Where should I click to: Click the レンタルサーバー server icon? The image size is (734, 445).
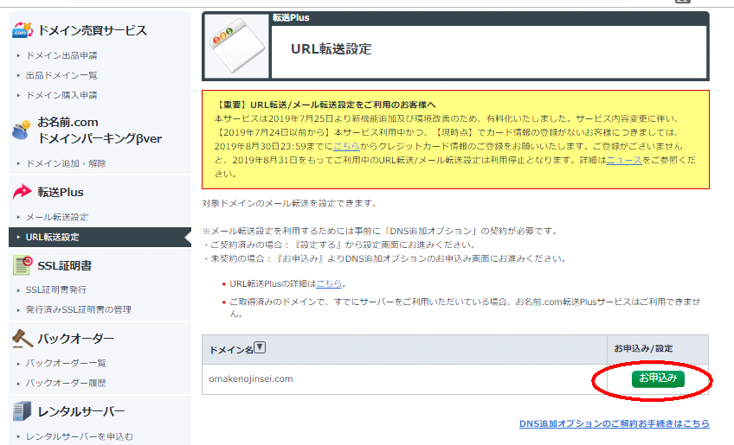[x=22, y=411]
